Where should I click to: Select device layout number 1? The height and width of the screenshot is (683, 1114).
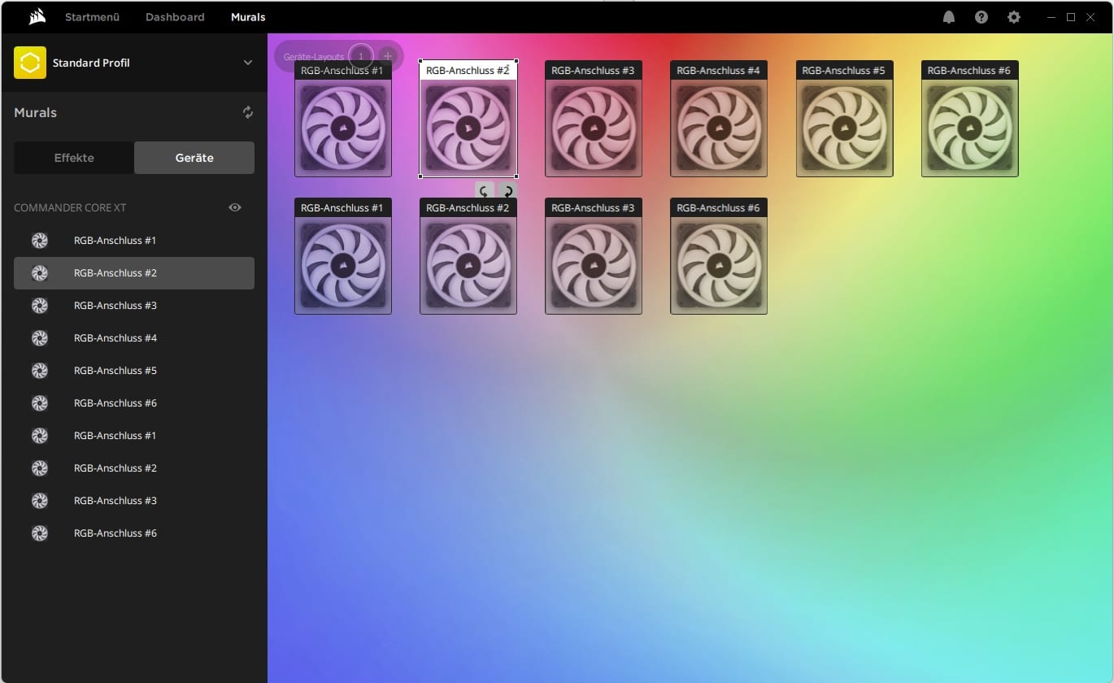pyautogui.click(x=361, y=57)
